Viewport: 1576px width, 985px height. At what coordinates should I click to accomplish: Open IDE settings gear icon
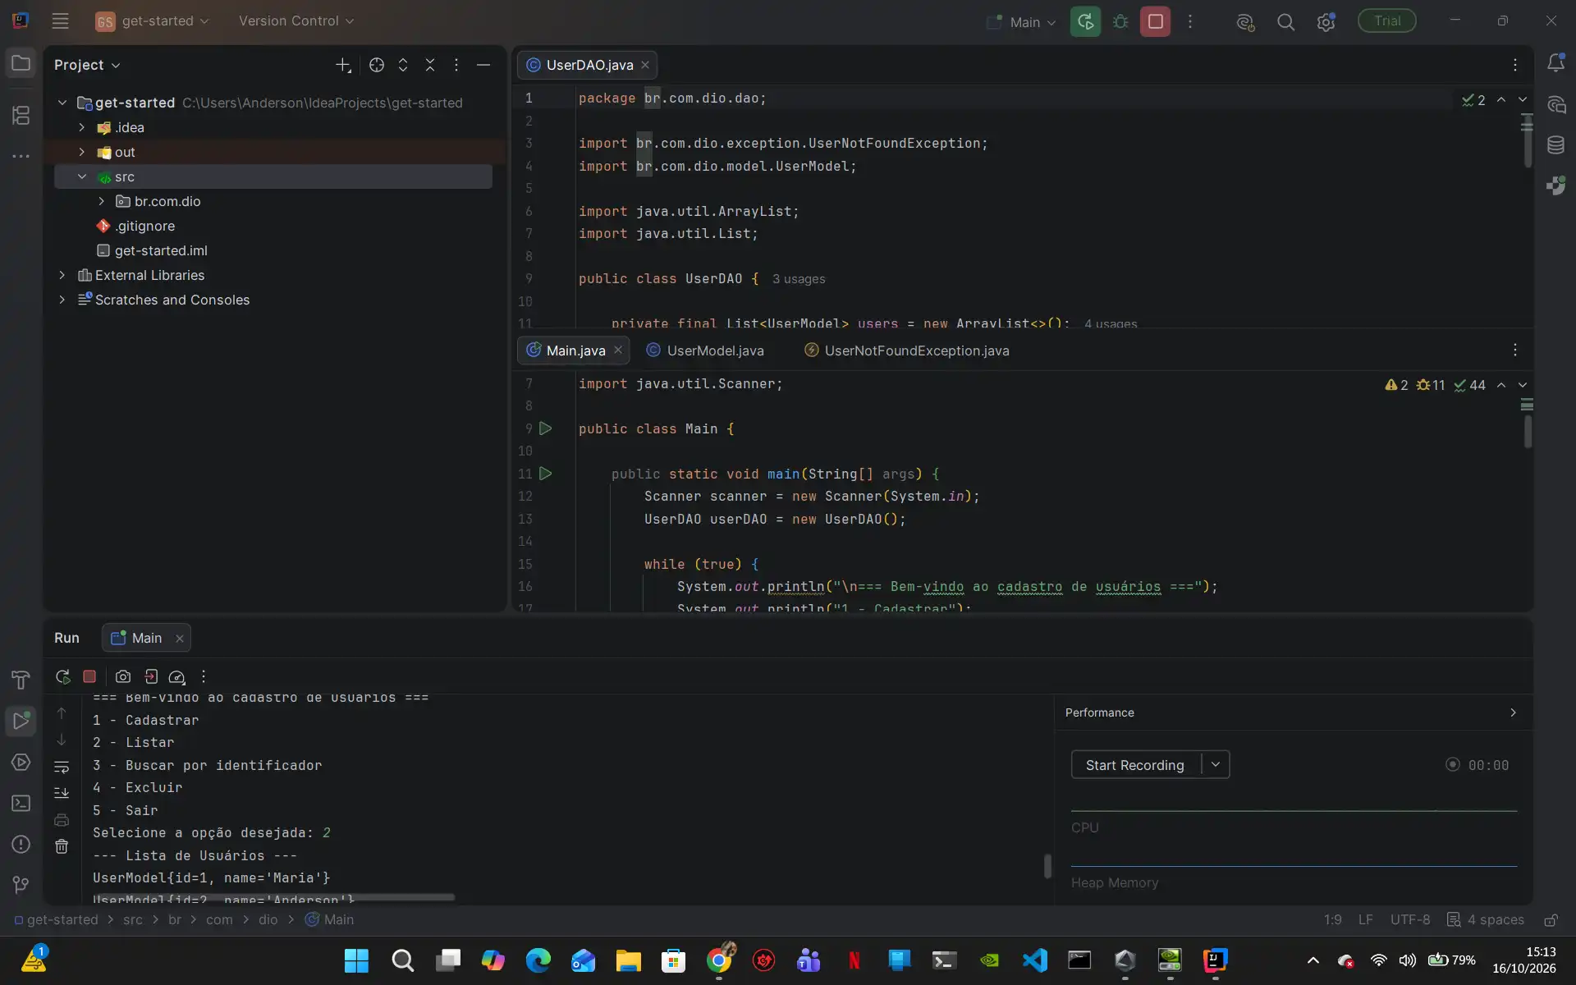click(1326, 22)
